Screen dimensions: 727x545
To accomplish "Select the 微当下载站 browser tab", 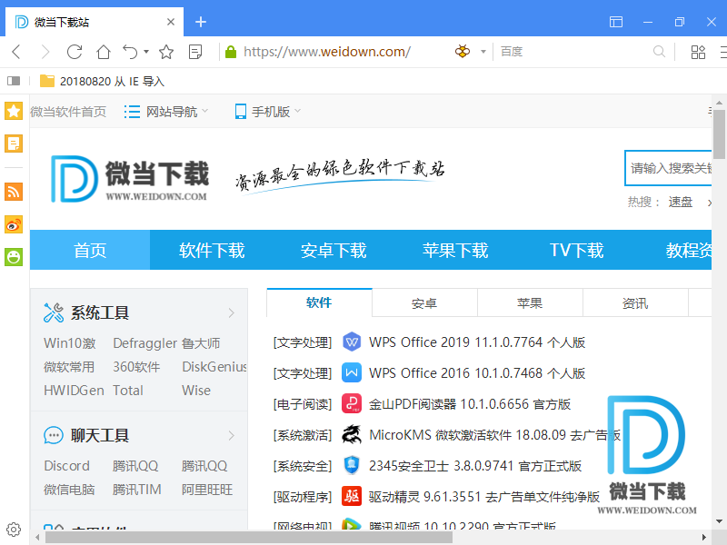I will (95, 22).
